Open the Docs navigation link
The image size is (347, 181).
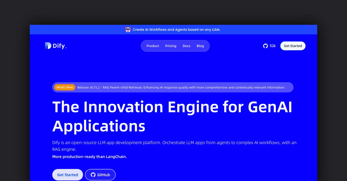[187, 46]
